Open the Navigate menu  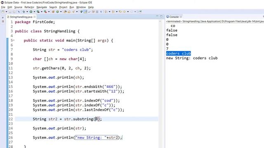(42, 7)
